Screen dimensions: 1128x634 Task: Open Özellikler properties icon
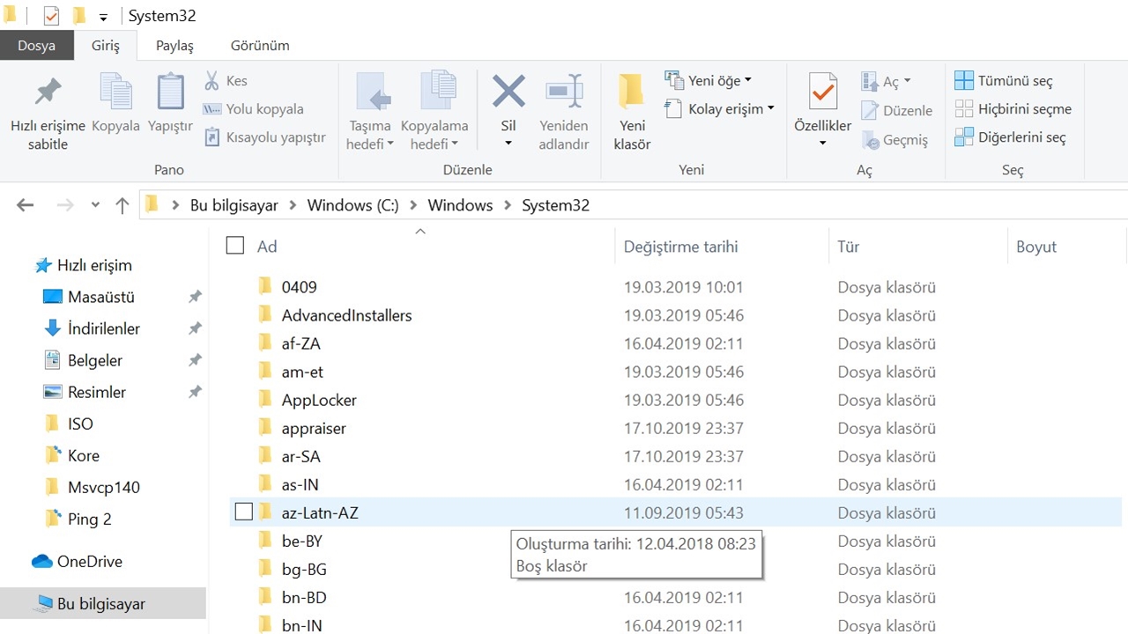click(x=822, y=92)
